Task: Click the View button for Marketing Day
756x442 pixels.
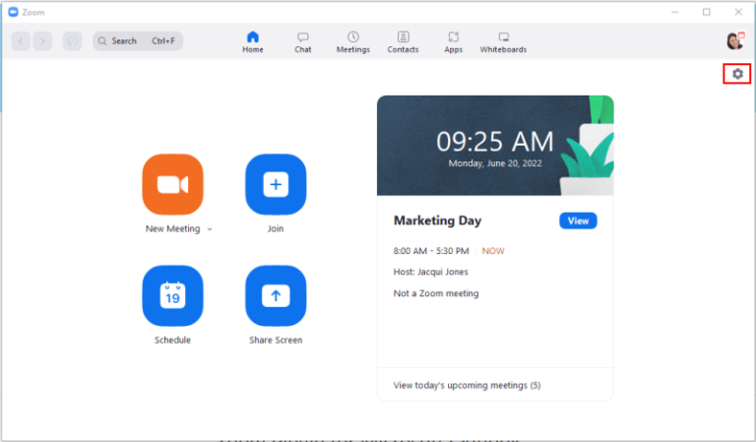Action: 578,221
